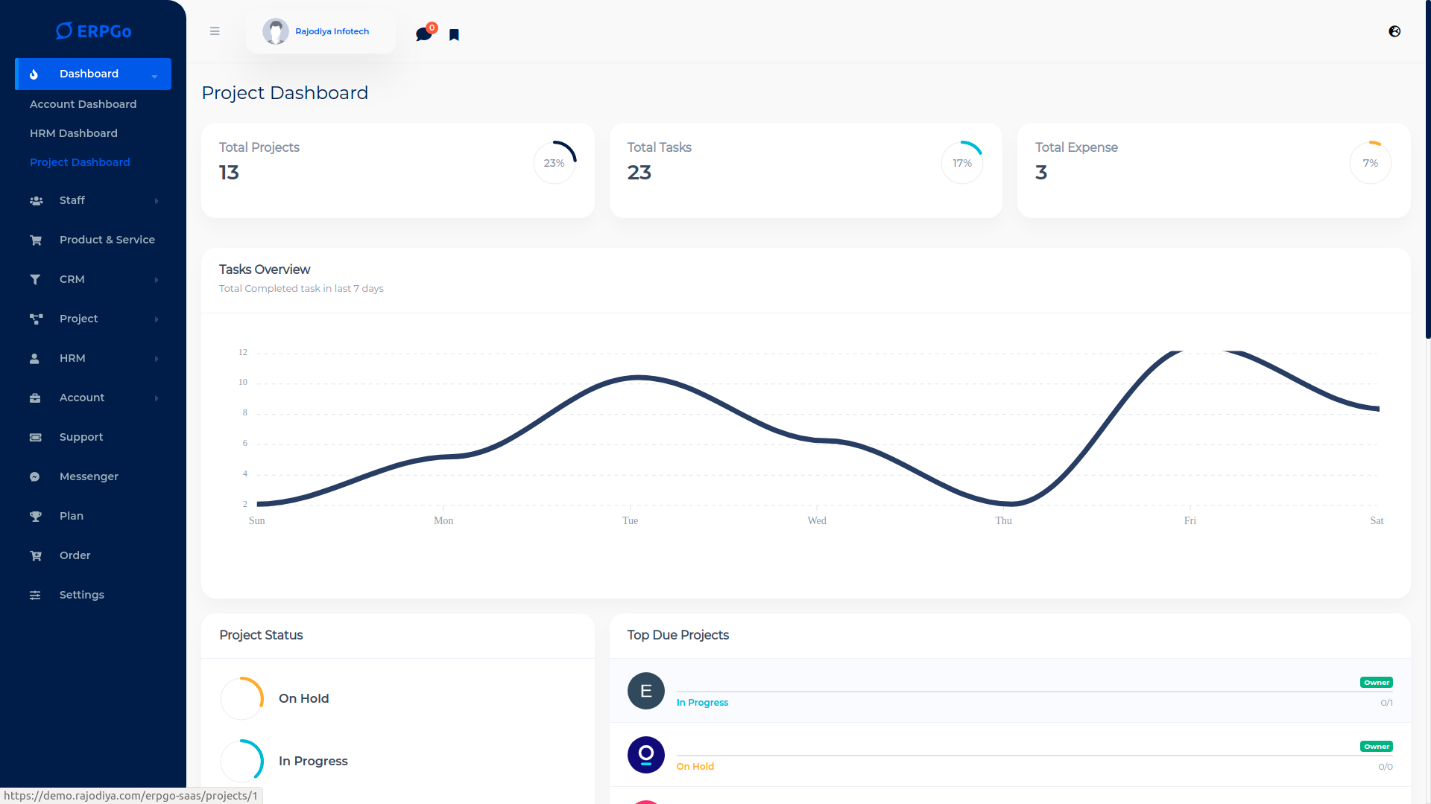1431x804 pixels.
Task: Open Messenger from the sidebar icon
Action: pos(35,476)
